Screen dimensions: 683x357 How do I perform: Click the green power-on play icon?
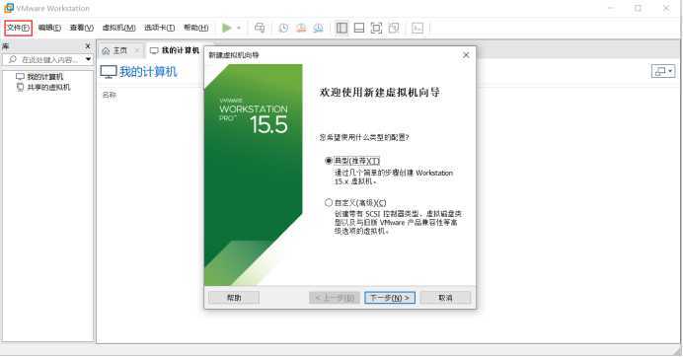point(226,28)
